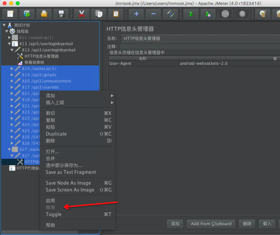This screenshot has width=280, height=235.
Task: Open the Templates toolbar icon
Action: (27, 14)
